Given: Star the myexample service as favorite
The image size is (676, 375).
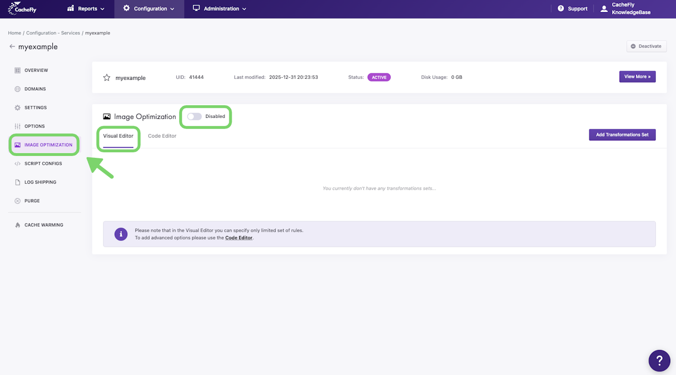Looking at the screenshot, I should 107,78.
